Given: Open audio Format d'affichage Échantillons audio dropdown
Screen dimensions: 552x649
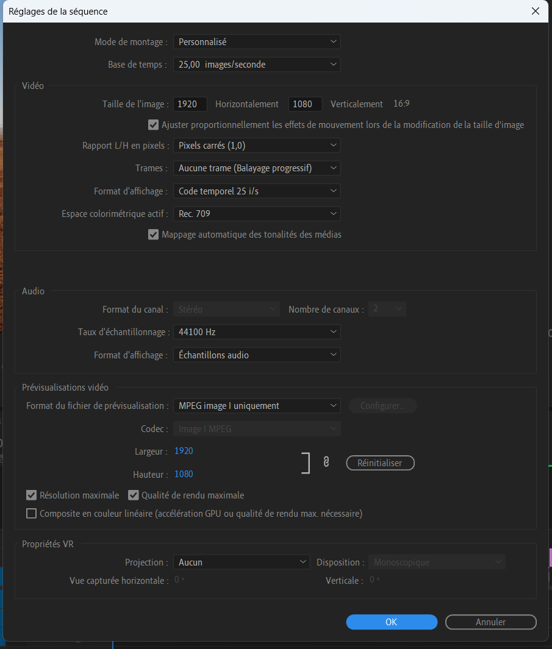Looking at the screenshot, I should pos(257,355).
